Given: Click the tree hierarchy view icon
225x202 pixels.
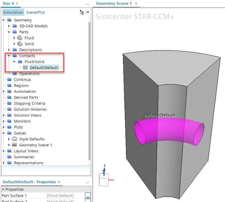Looking at the screenshot, I should 82,12.
